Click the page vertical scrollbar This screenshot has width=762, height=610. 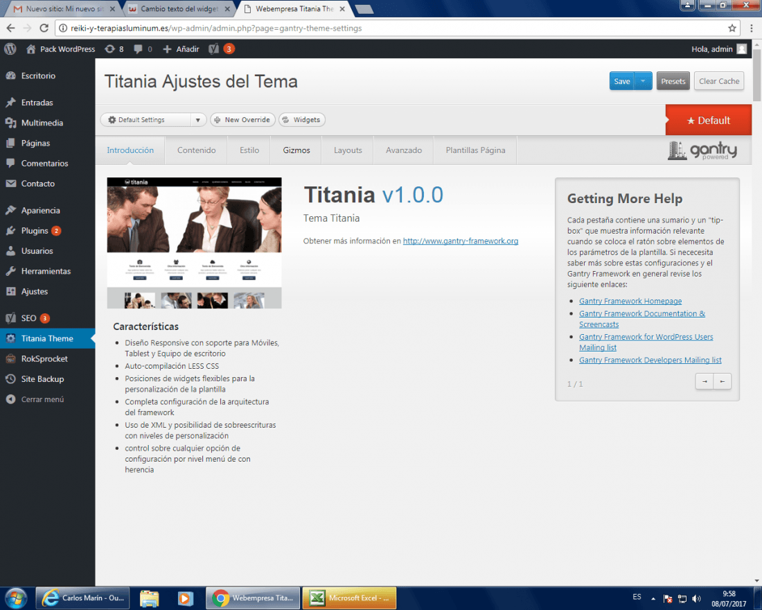click(756, 74)
